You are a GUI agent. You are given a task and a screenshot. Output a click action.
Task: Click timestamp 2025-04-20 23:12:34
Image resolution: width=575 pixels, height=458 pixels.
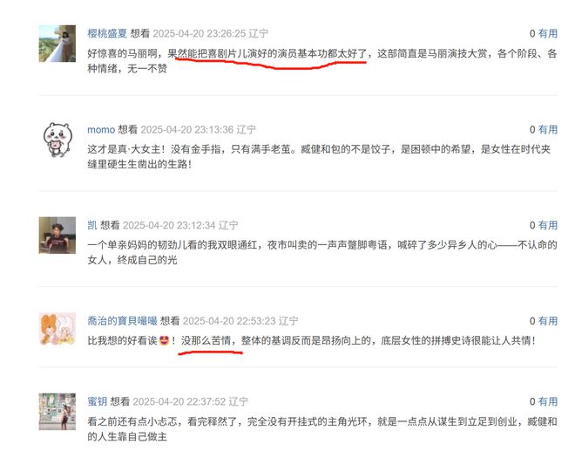(169, 225)
